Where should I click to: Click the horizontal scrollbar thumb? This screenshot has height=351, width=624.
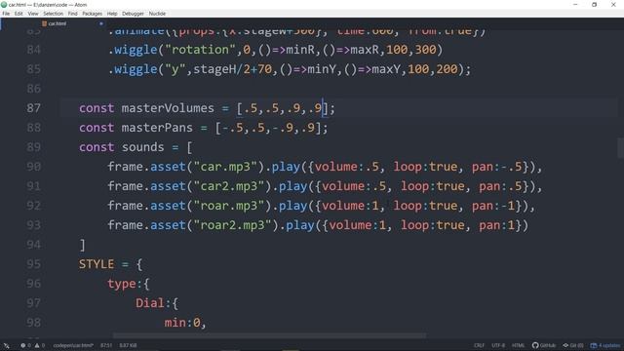269,335
